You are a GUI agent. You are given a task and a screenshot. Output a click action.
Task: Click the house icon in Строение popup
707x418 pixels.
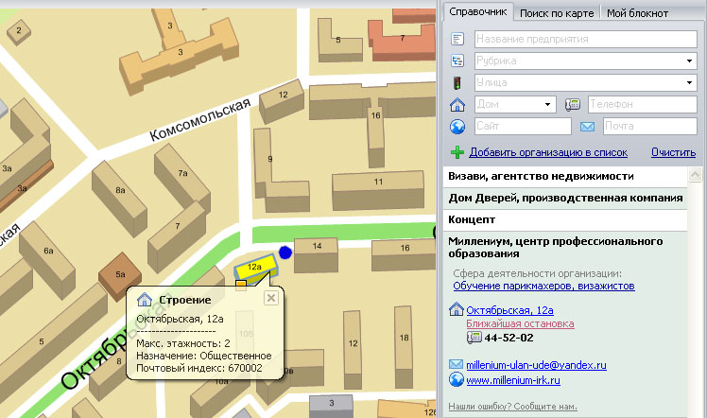point(145,300)
